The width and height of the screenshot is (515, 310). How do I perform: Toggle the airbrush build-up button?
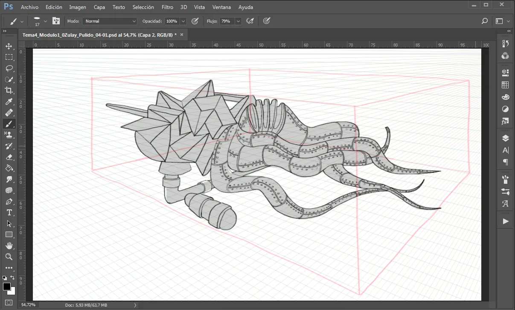coord(250,21)
